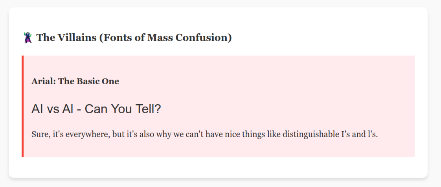Image resolution: width=441 pixels, height=187 pixels.
Task: Click the 'Arial: The Basic One' subtitle
Action: [x=75, y=82]
